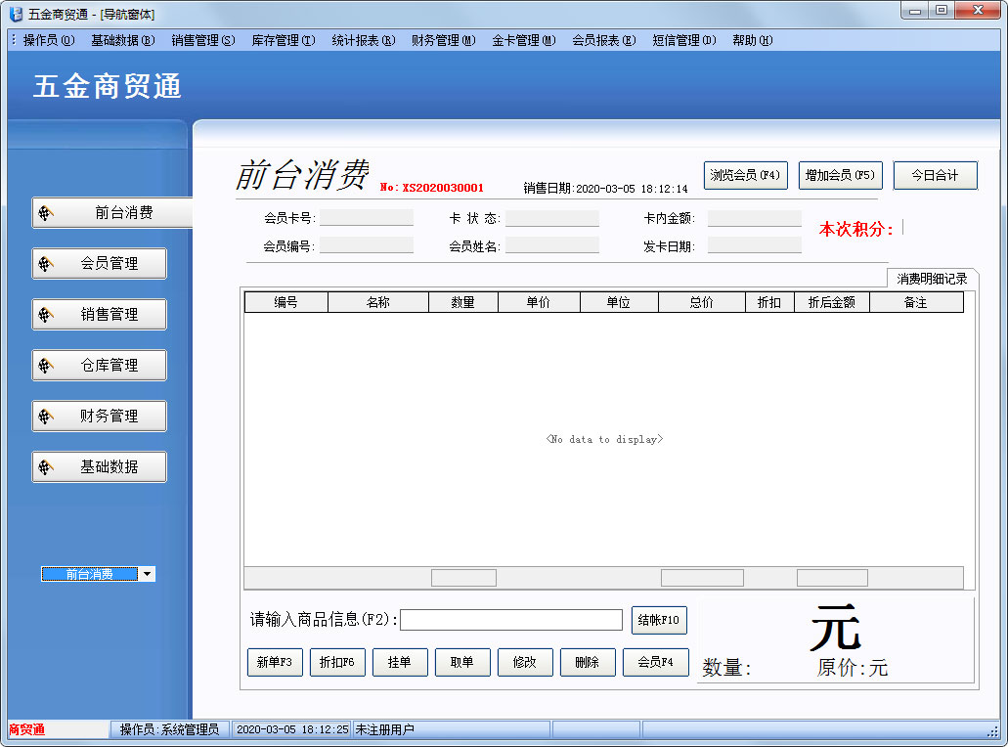Click the 折后金额 footer summary cell
The width and height of the screenshot is (1008, 747).
click(x=832, y=578)
